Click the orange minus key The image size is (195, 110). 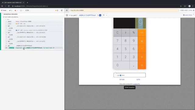[142, 49]
